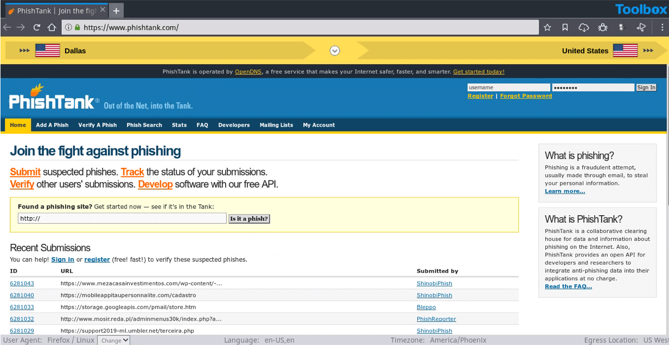Open submission ID 6281043
669x345 pixels.
click(22, 284)
